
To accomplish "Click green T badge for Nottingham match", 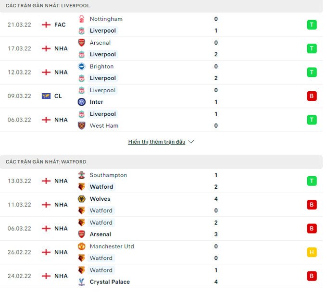I will coord(312,24).
